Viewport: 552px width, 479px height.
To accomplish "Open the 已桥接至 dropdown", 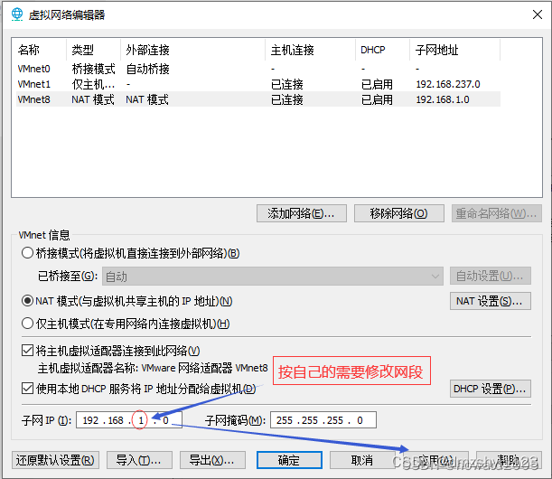I will [273, 277].
